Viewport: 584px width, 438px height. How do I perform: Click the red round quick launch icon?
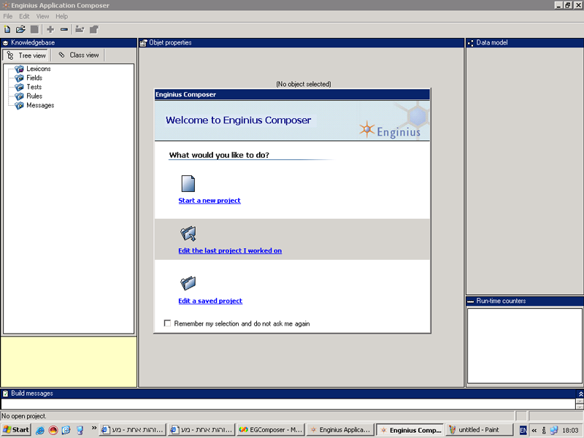tap(53, 430)
